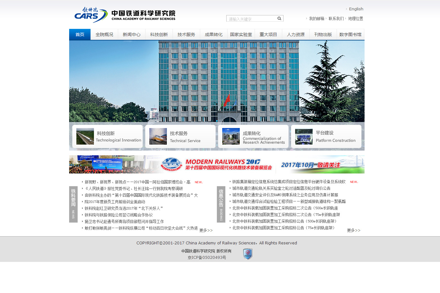Click the Technological Innovation train thumbnail
The height and width of the screenshot is (293, 440).
85,136
